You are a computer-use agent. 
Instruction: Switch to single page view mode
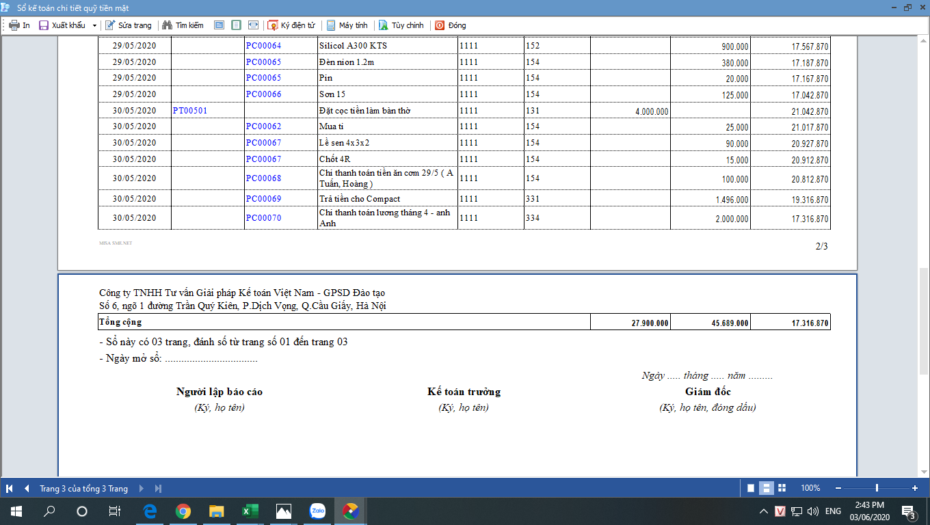pos(751,488)
